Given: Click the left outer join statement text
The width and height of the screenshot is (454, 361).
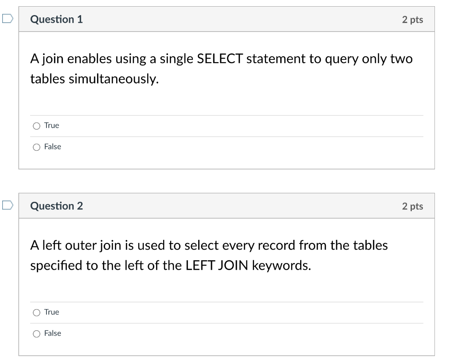Looking at the screenshot, I should pyautogui.click(x=209, y=255).
